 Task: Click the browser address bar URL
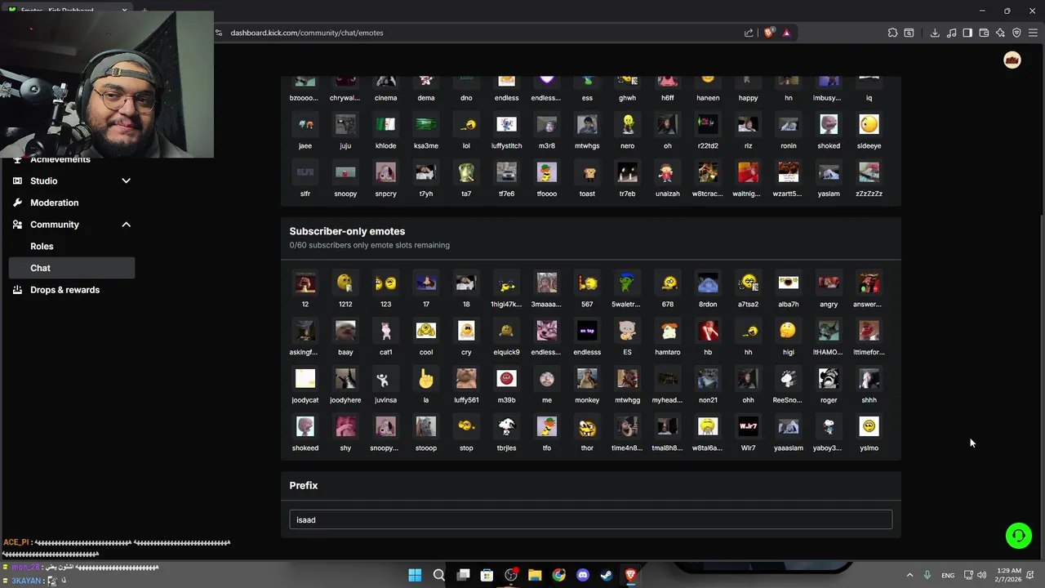coord(307,33)
